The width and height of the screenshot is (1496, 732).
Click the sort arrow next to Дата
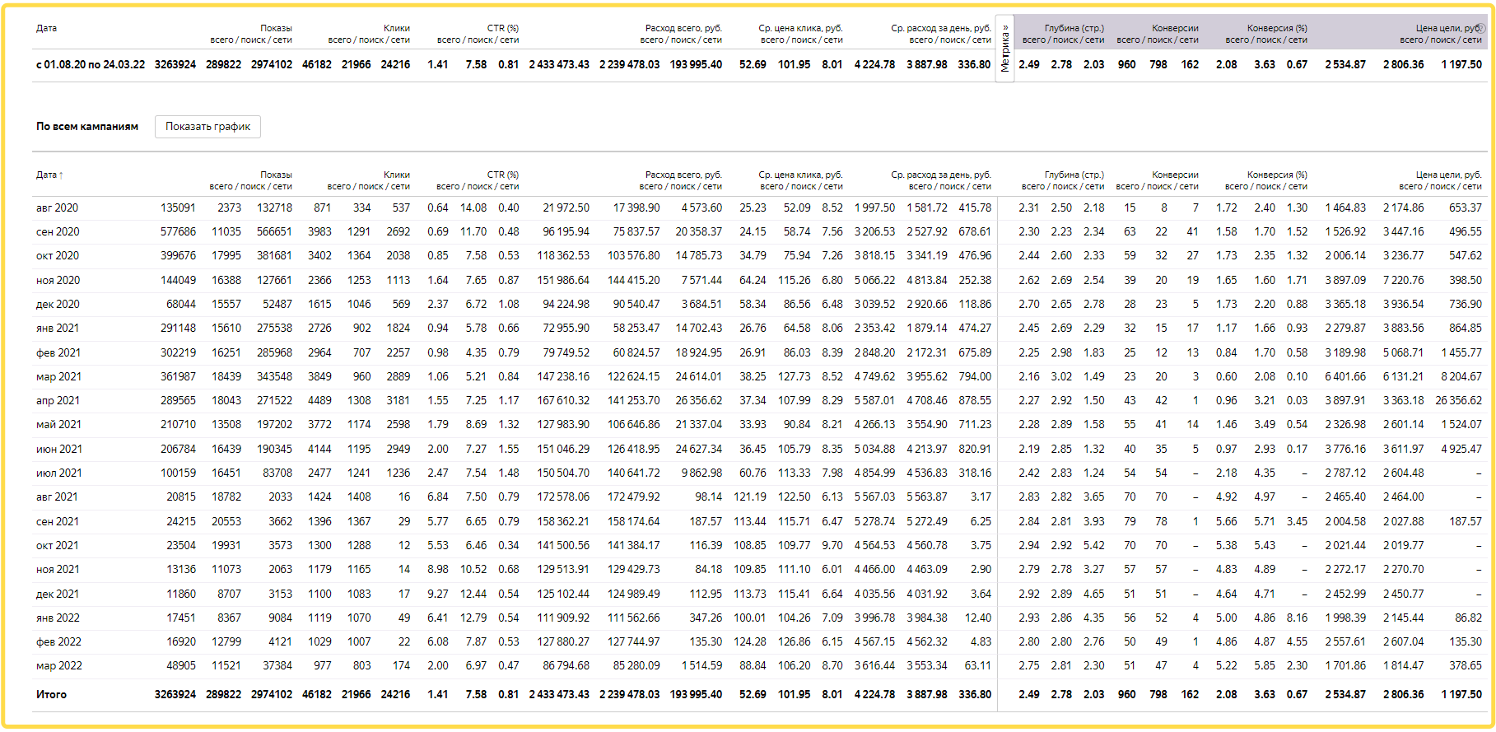pyautogui.click(x=61, y=175)
